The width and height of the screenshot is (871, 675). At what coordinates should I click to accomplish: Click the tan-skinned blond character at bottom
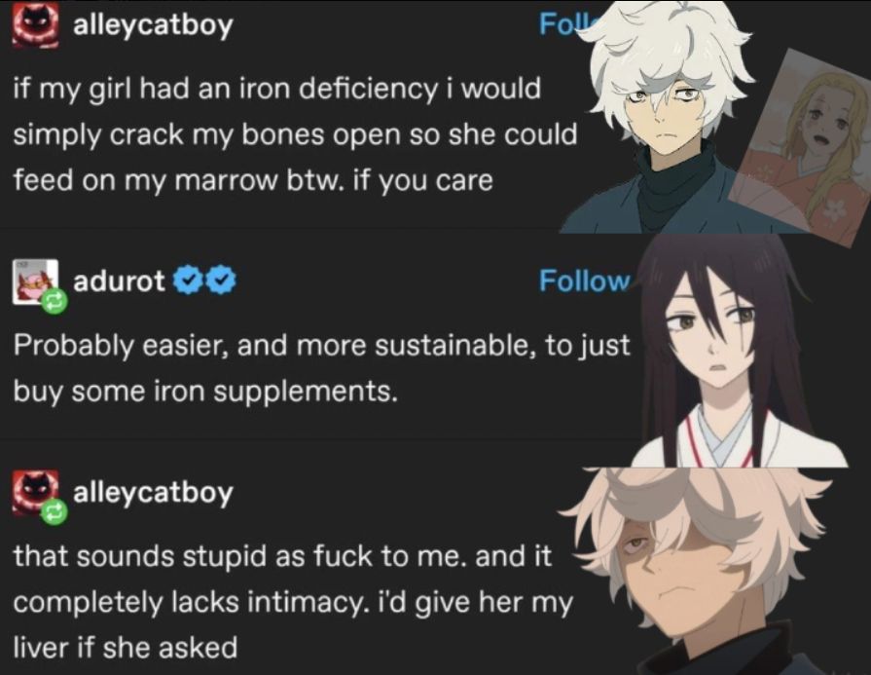tap(716, 572)
